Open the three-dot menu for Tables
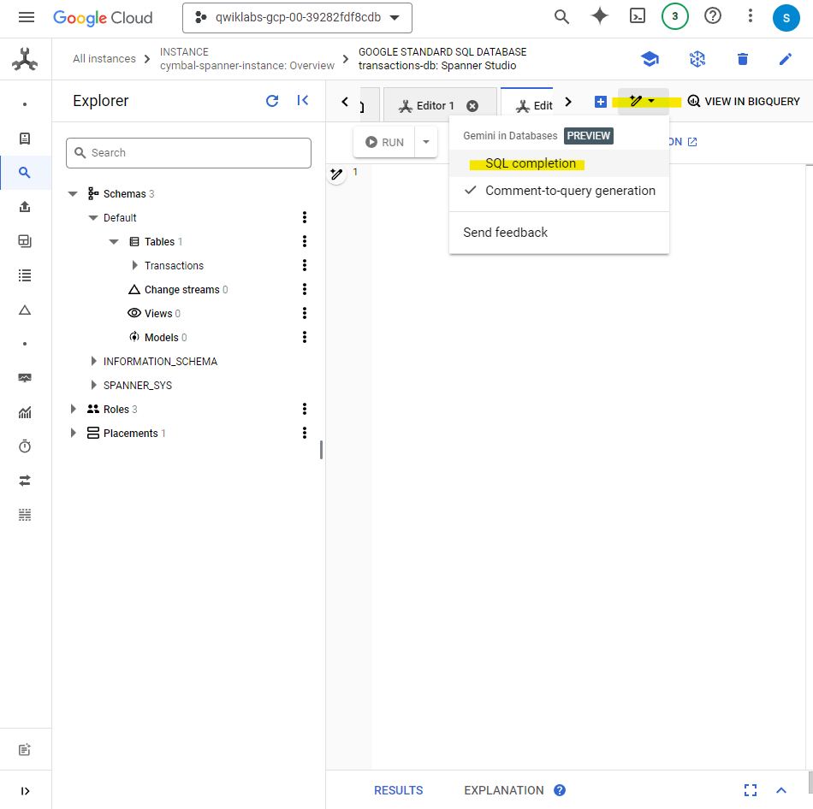Viewport: 813px width, 809px height. point(305,241)
